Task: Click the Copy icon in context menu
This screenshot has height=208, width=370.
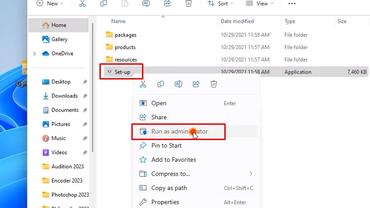Action: 160,84
